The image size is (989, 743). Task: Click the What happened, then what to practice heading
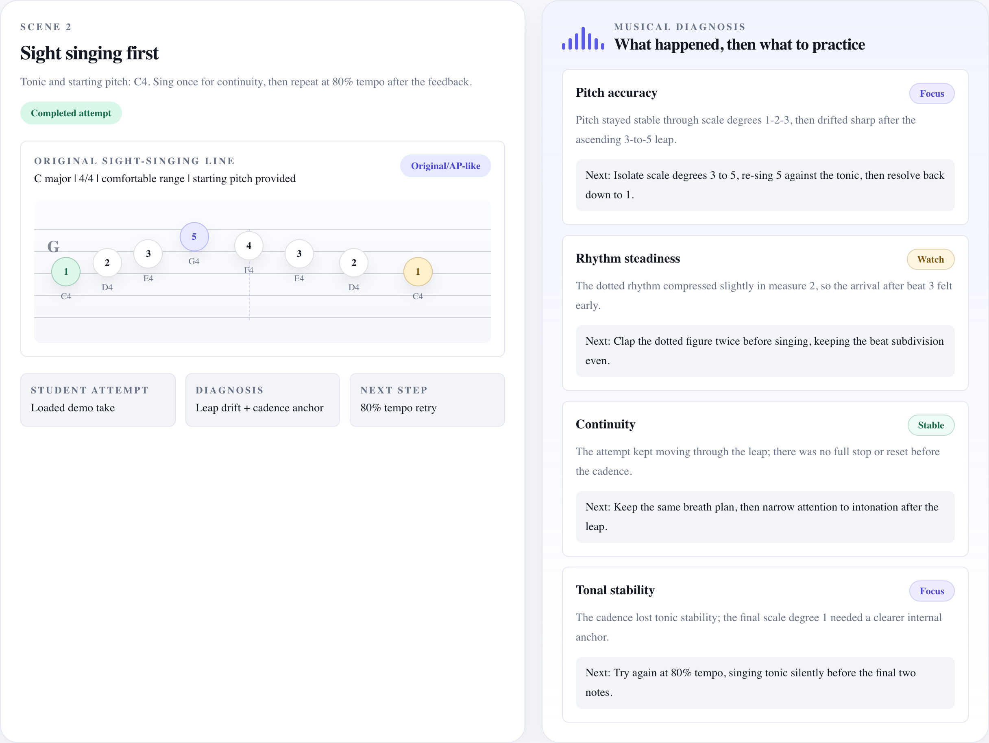click(x=740, y=45)
